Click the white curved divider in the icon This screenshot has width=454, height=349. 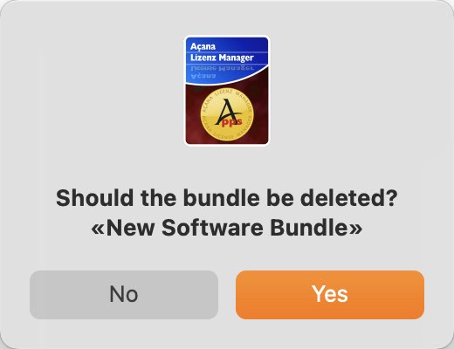[227, 76]
